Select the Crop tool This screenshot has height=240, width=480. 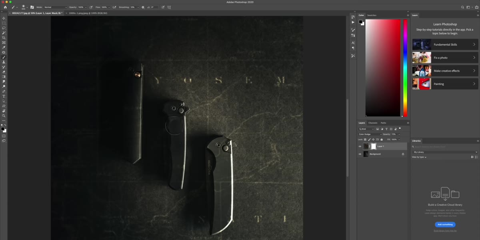4,38
